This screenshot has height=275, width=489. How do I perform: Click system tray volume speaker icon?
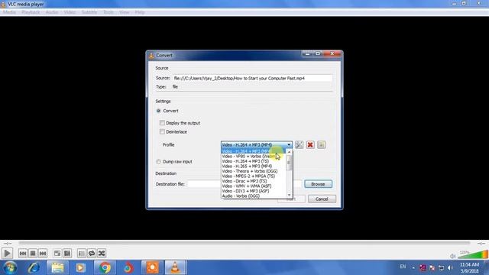(450, 267)
